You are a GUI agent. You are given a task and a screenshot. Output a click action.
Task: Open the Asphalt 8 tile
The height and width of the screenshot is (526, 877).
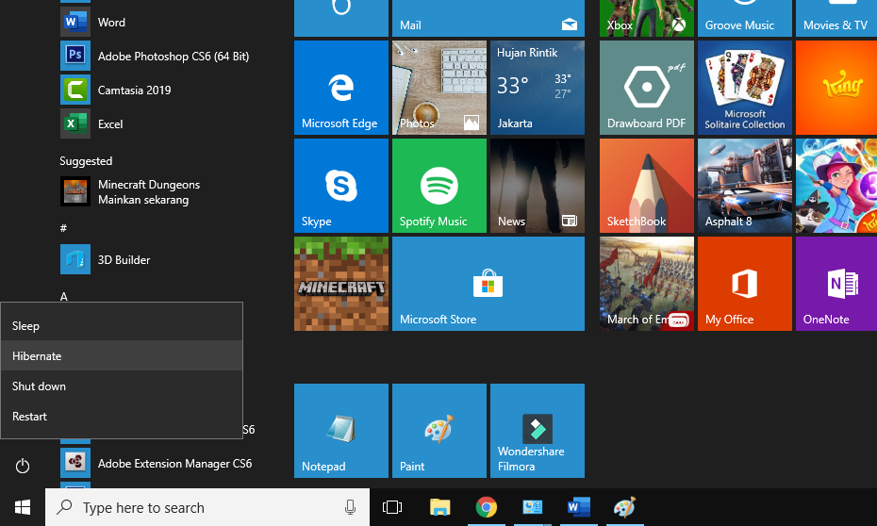point(744,186)
